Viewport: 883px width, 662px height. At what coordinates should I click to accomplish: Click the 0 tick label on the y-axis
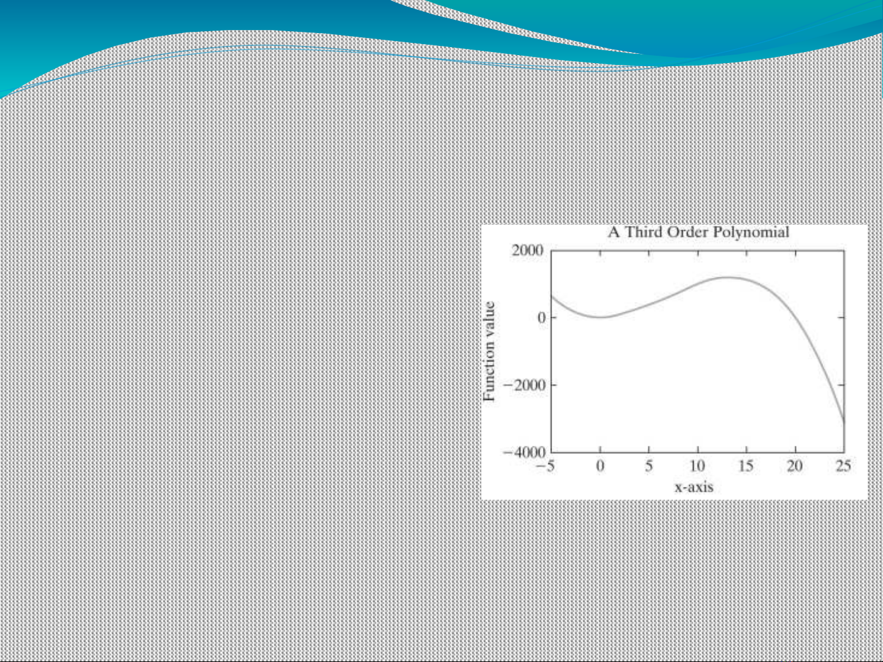tap(541, 318)
